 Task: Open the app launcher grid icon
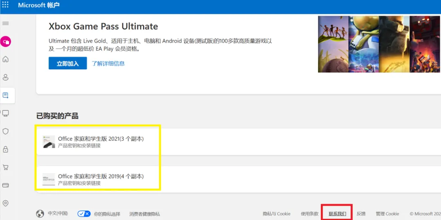tap(5, 5)
